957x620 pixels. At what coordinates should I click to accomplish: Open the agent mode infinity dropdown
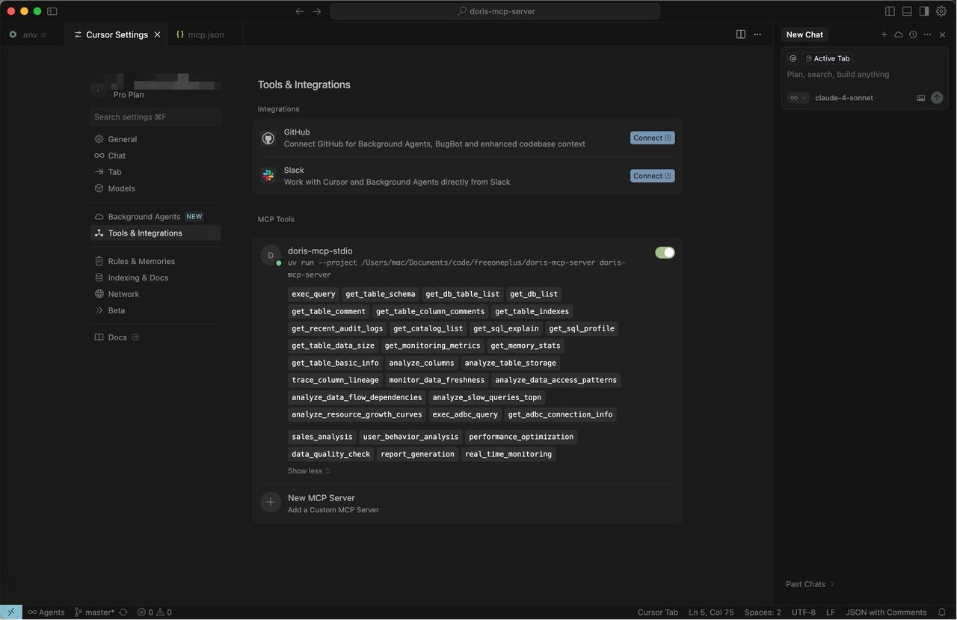(x=798, y=98)
